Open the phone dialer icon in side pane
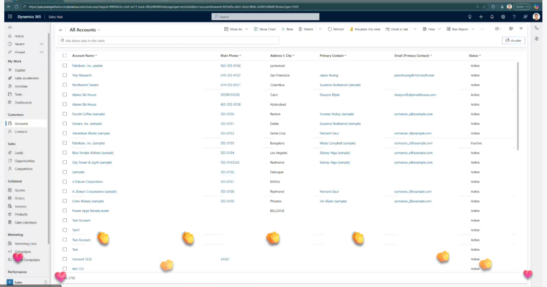 pos(536,28)
